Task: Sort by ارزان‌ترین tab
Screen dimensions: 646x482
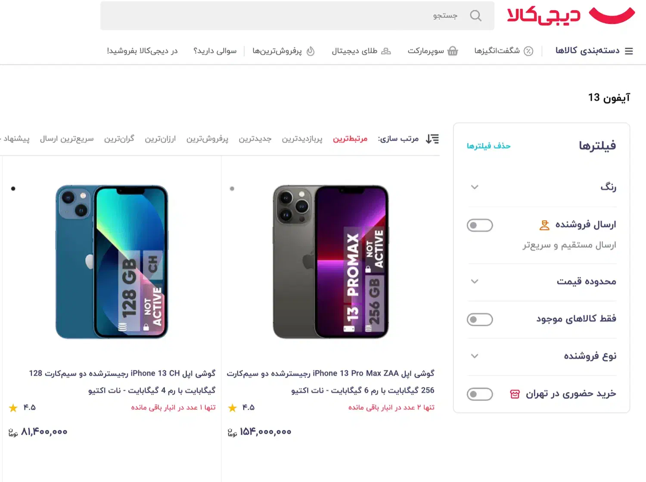Action: tap(160, 139)
